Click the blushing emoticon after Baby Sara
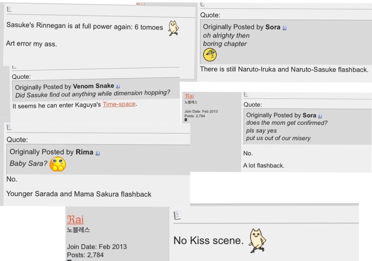372x261 pixels. pyautogui.click(x=58, y=164)
